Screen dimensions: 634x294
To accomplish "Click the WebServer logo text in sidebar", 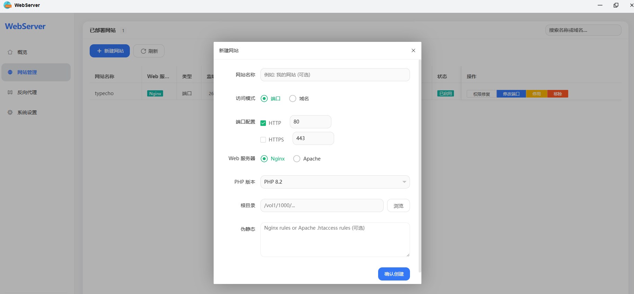I will click(25, 26).
